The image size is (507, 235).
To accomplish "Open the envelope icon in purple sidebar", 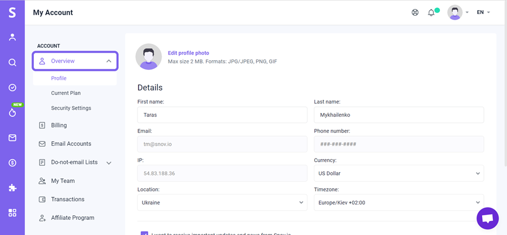I will point(12,138).
